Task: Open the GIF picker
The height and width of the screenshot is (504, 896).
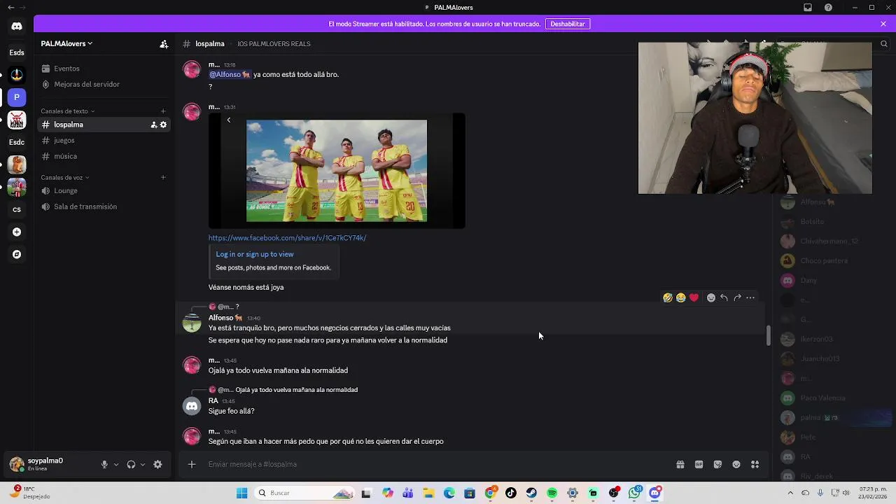Action: 699,464
